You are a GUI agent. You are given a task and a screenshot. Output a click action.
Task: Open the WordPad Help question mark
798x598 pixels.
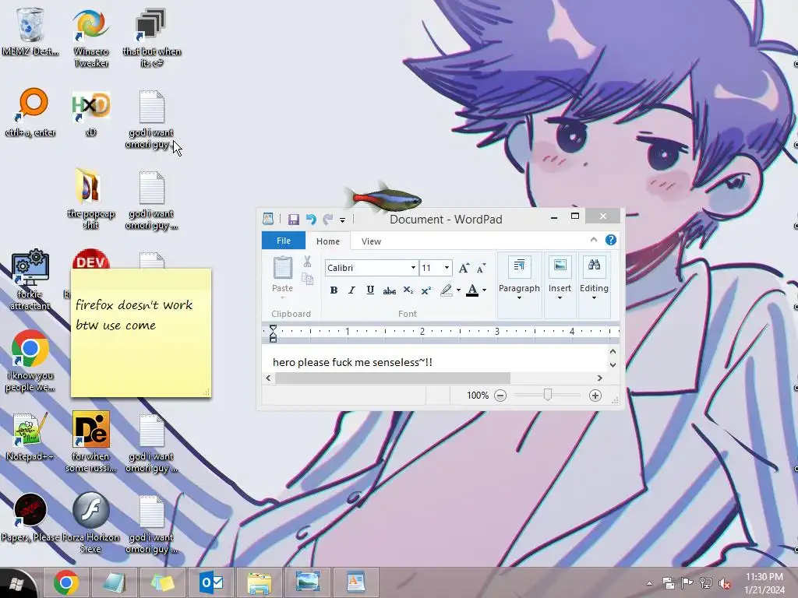[x=611, y=240]
